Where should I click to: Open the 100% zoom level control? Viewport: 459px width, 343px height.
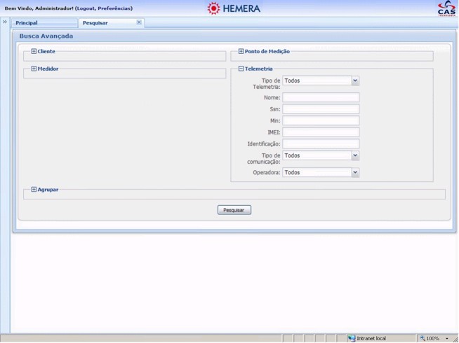[x=435, y=338]
